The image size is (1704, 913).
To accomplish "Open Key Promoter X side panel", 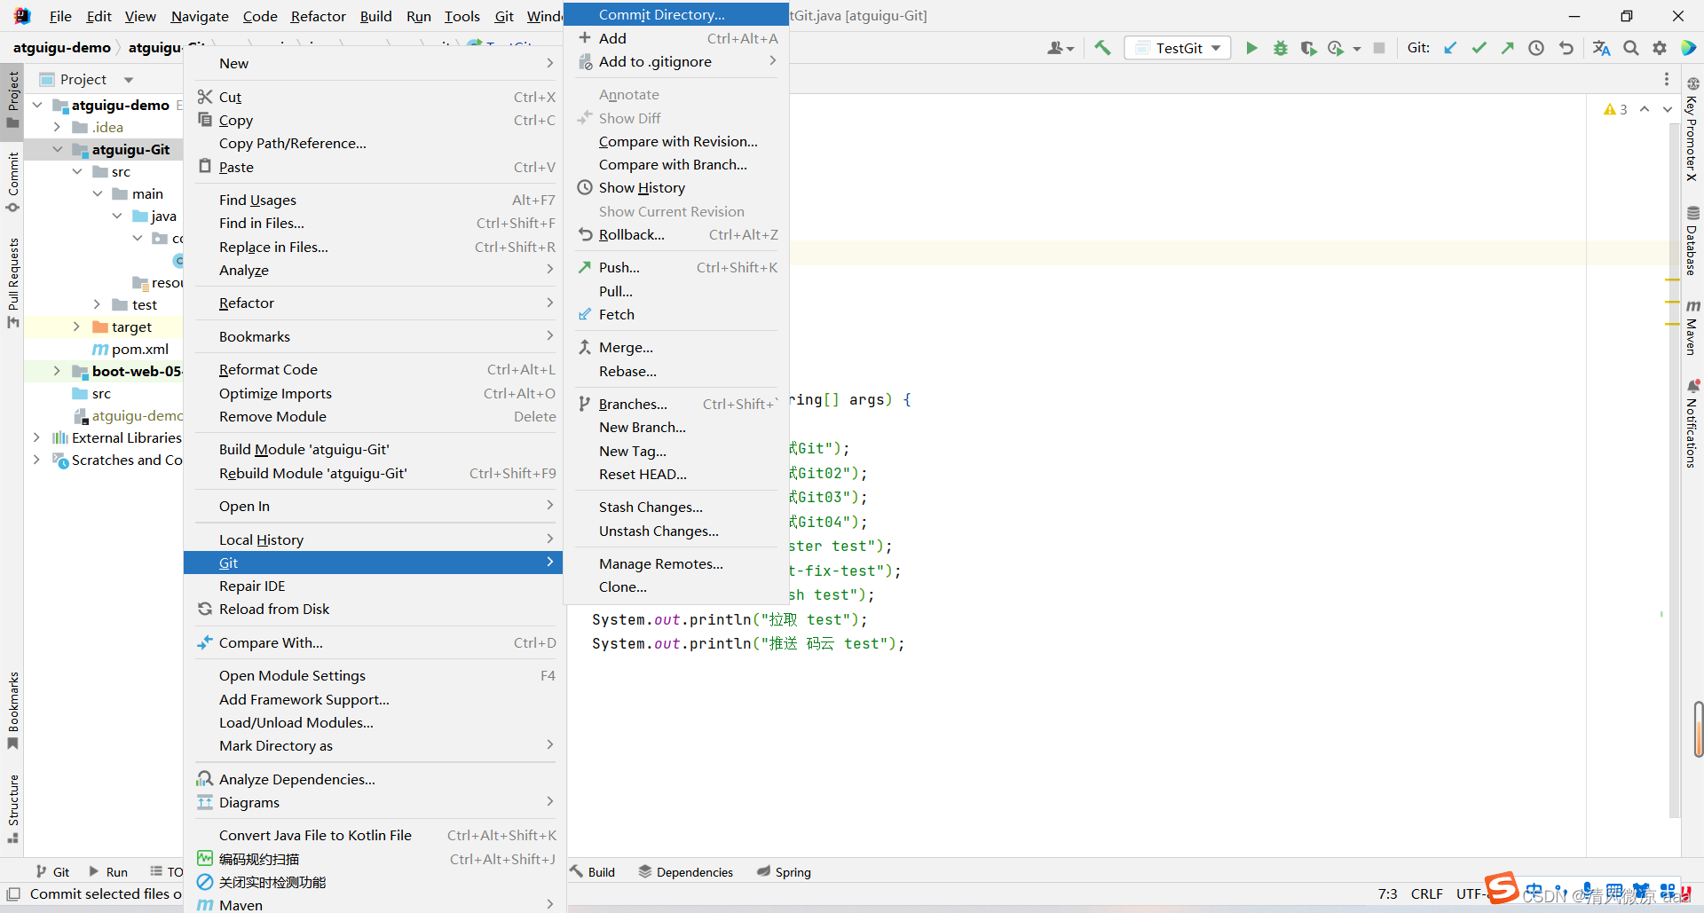I will tap(1692, 130).
